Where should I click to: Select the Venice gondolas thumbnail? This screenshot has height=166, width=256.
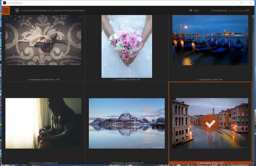pos(210,40)
